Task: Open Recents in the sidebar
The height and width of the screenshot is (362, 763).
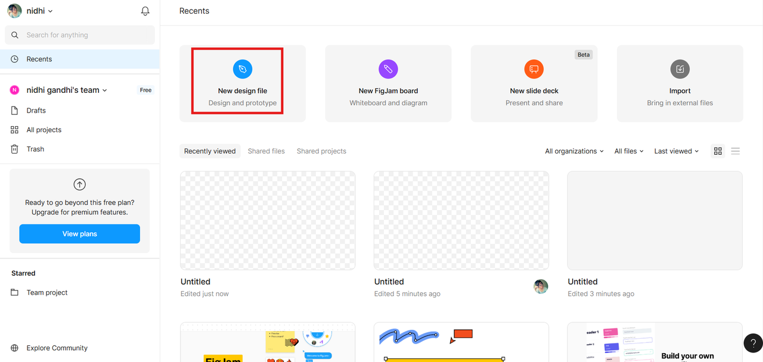Action: click(80, 59)
